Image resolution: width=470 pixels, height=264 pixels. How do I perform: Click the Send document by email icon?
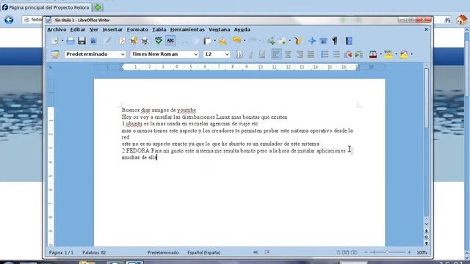click(93, 41)
